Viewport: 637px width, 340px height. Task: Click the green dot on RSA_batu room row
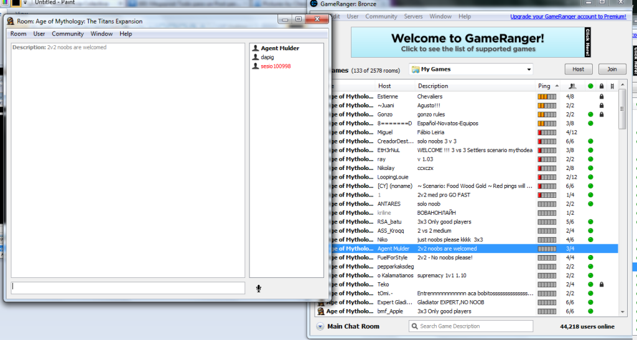[591, 221]
